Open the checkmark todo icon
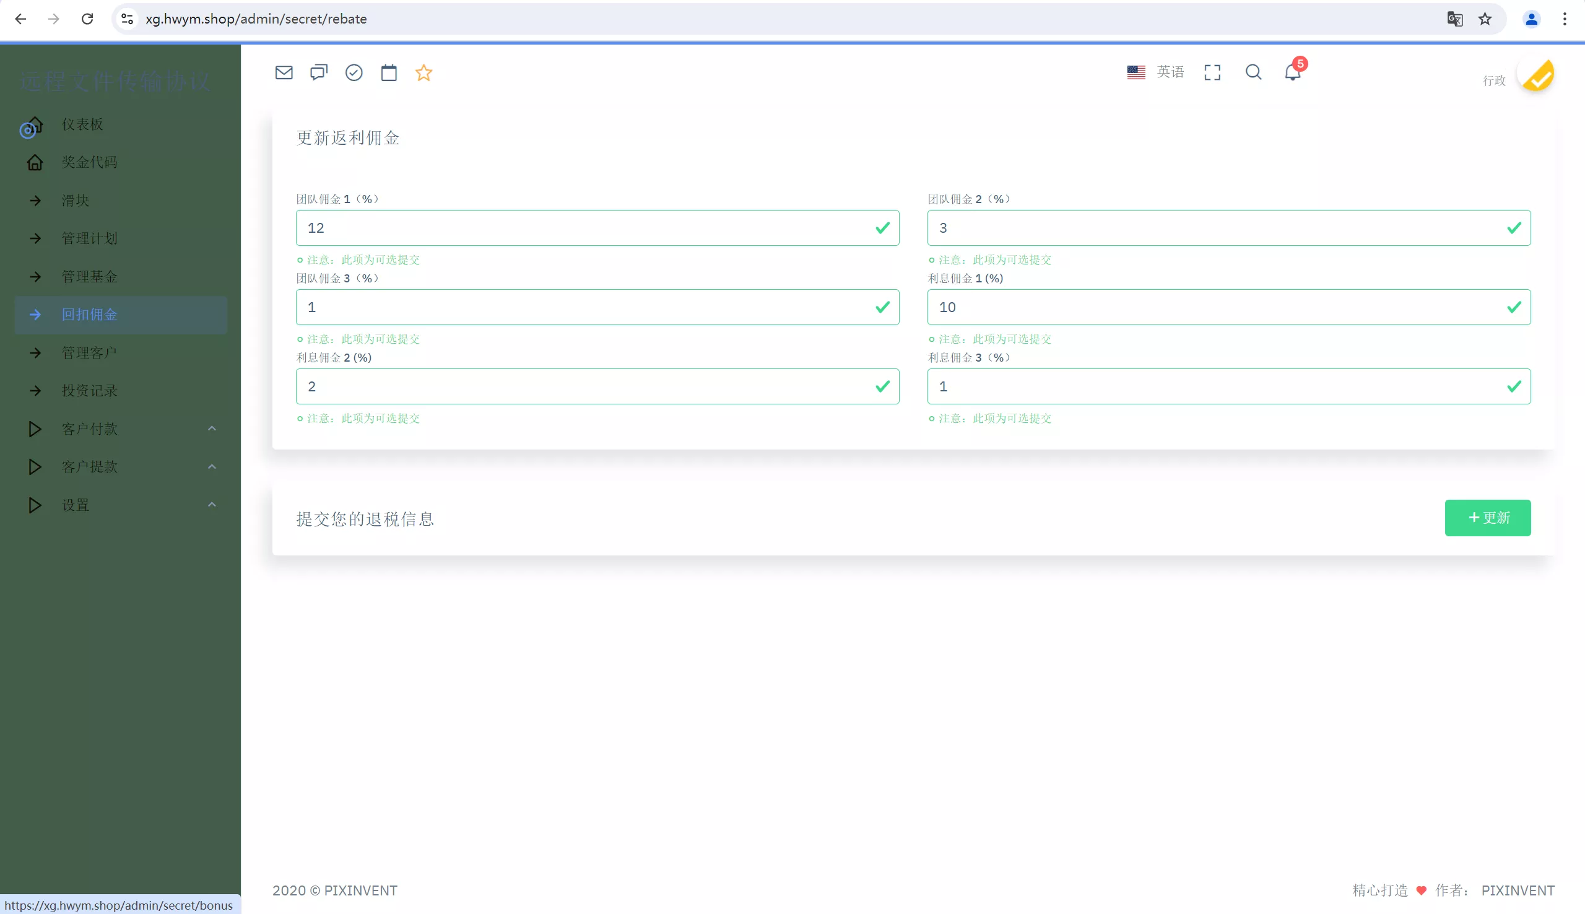Screen dimensions: 1585x914 354,73
